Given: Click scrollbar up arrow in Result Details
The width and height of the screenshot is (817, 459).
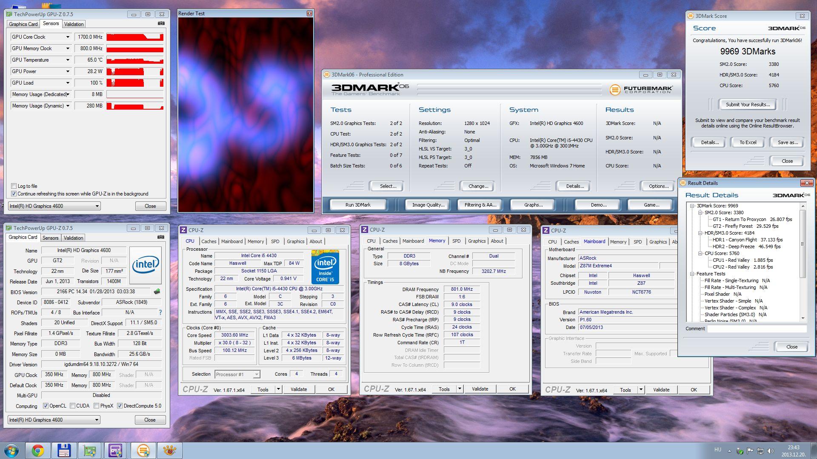Looking at the screenshot, I should [803, 206].
